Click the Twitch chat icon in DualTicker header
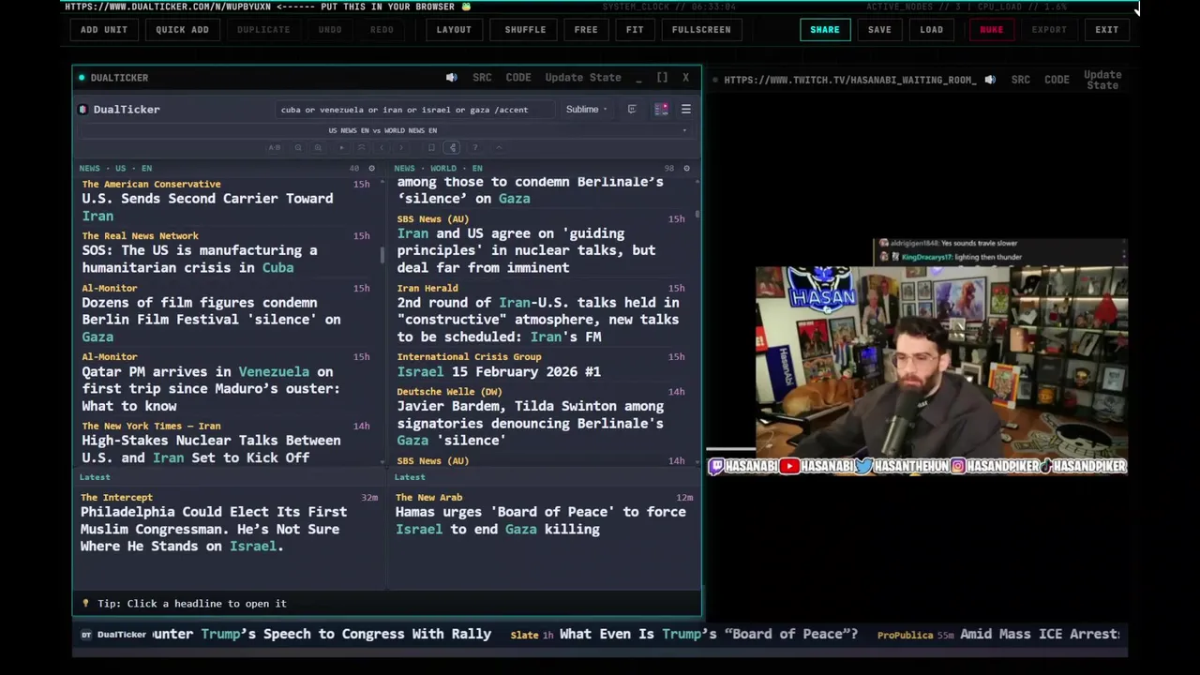The image size is (1200, 675). tap(632, 110)
